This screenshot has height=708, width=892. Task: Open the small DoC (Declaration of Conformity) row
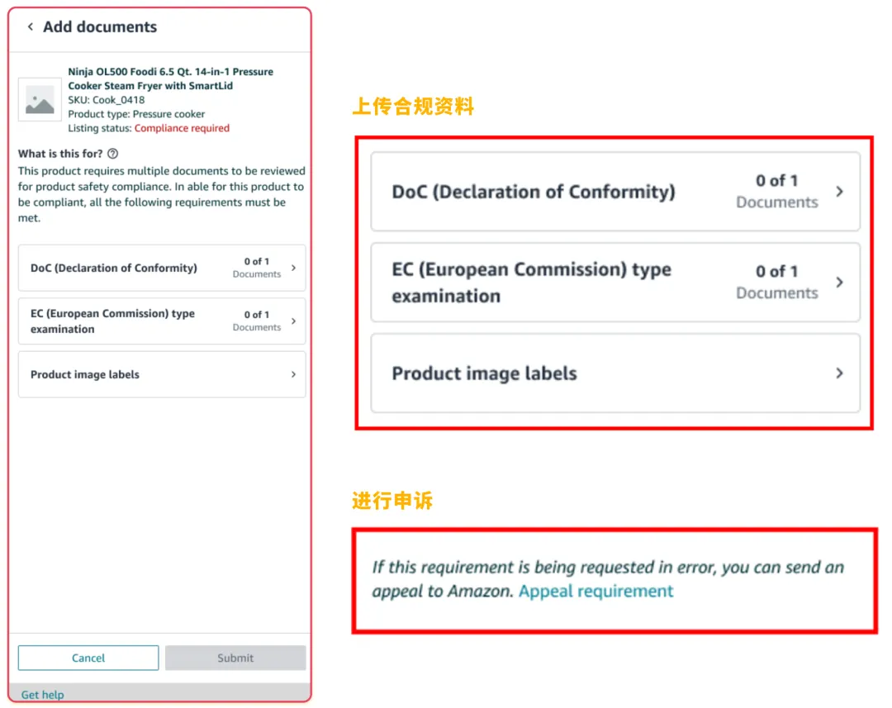(x=162, y=268)
